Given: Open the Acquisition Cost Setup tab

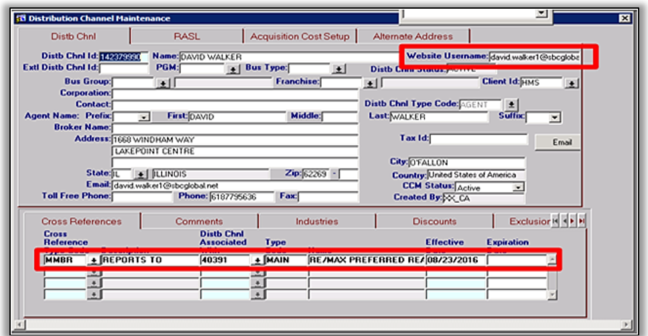Looking at the screenshot, I should tap(300, 36).
